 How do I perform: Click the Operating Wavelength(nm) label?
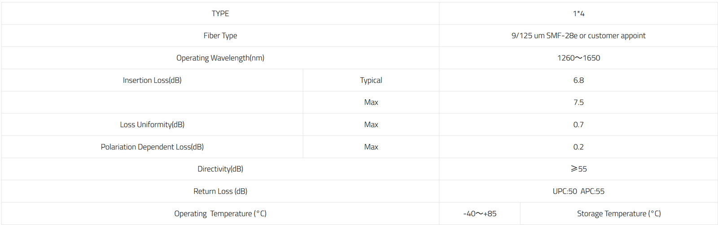click(x=220, y=58)
